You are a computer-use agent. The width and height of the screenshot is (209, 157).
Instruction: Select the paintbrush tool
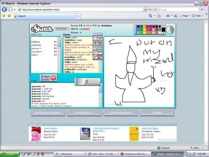pos(95,57)
